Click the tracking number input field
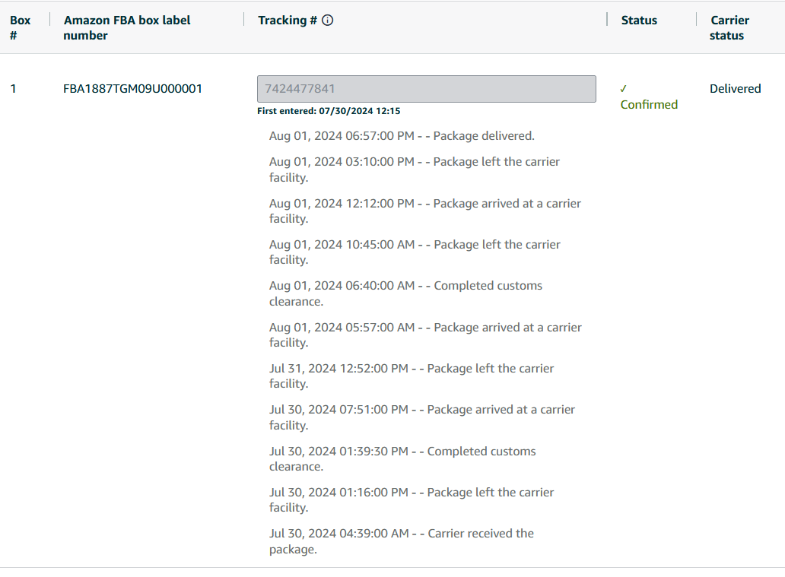 tap(427, 89)
